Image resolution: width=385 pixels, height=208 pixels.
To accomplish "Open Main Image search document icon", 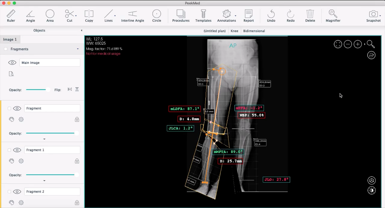I will point(11,74).
